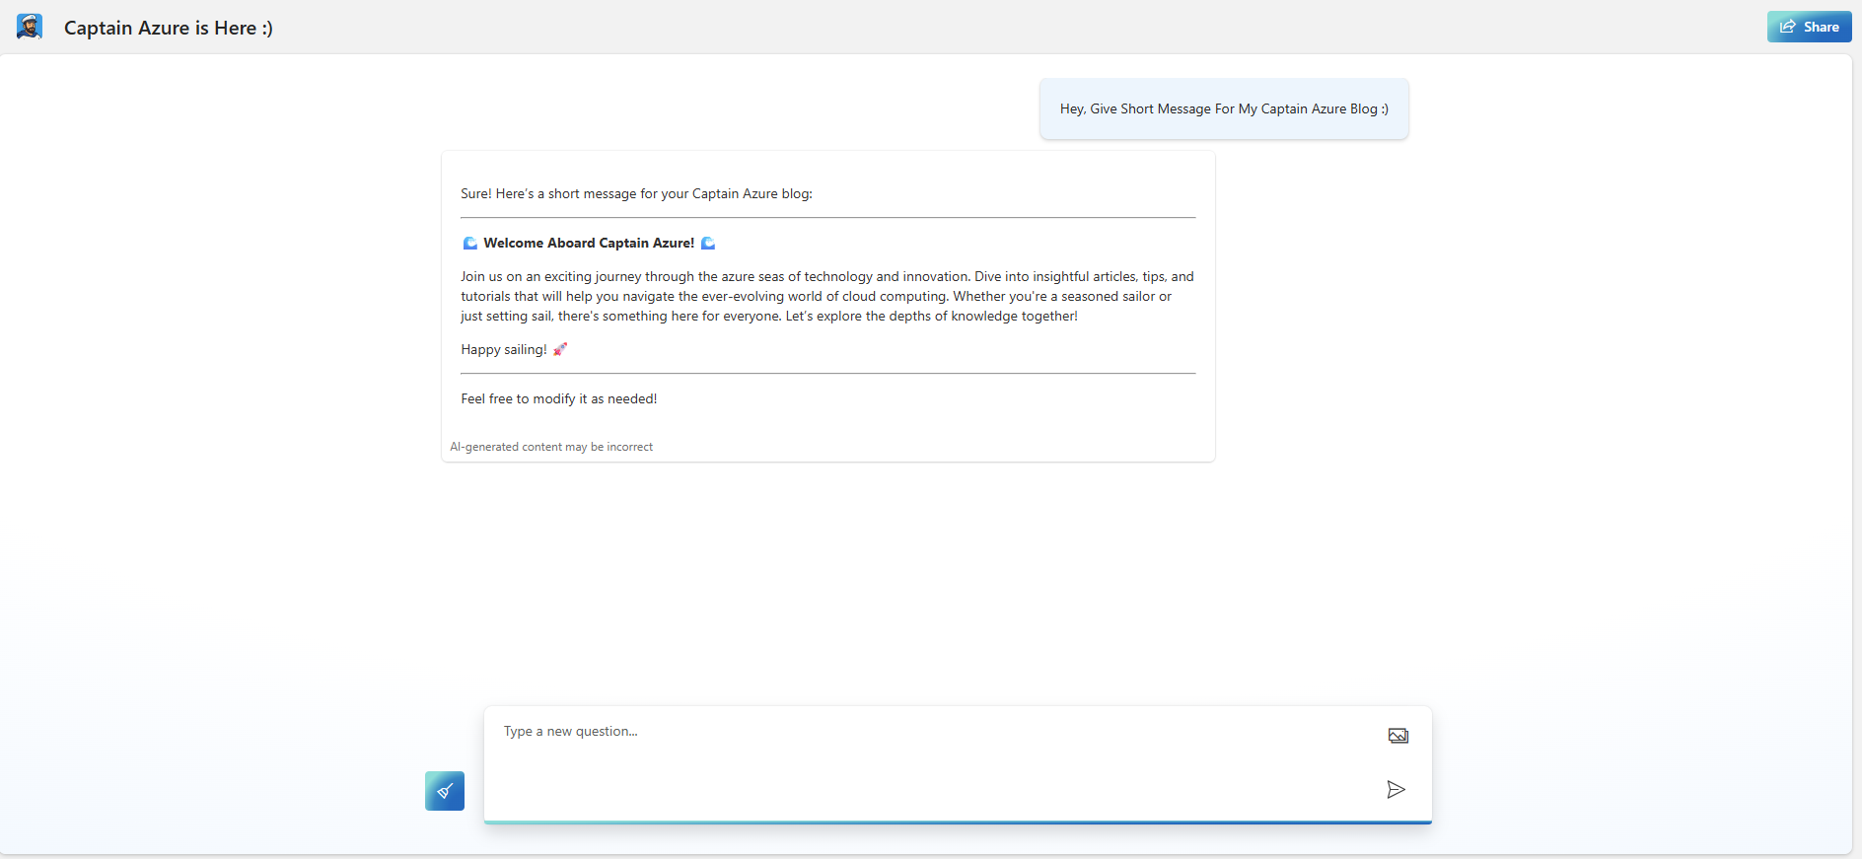Click the wave emoji before 'Welcome Aboard'
The height and width of the screenshot is (859, 1862).
[x=470, y=244]
